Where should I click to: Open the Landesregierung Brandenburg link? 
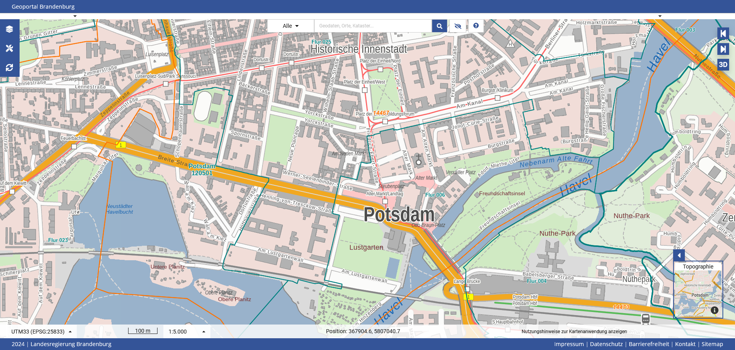pos(71,344)
